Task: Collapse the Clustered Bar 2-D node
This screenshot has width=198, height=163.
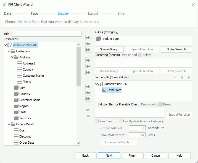Action: [x=96, y=84]
